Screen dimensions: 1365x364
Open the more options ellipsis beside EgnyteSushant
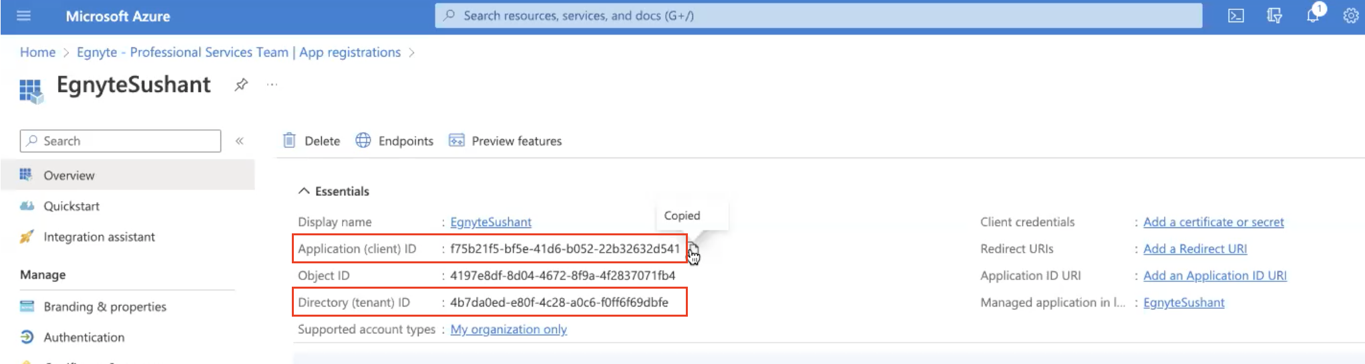pyautogui.click(x=272, y=85)
